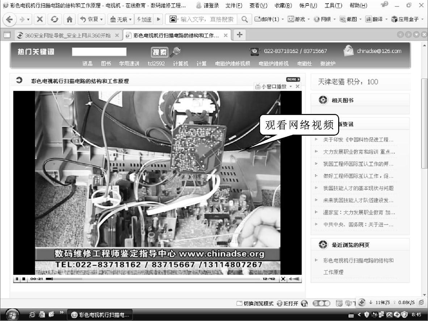The image size is (428, 321).
Task: Click the 加速 accelerate button
Action: click(x=144, y=20)
